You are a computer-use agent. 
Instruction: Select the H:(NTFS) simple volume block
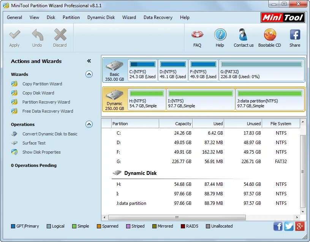click(x=147, y=99)
